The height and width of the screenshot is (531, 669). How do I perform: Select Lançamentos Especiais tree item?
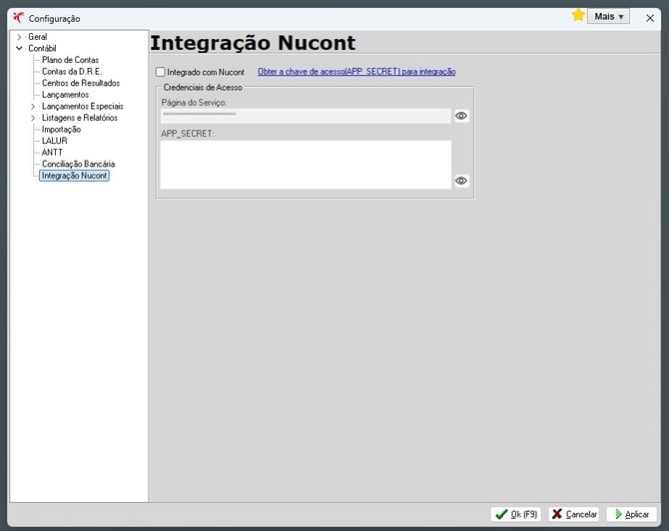82,106
